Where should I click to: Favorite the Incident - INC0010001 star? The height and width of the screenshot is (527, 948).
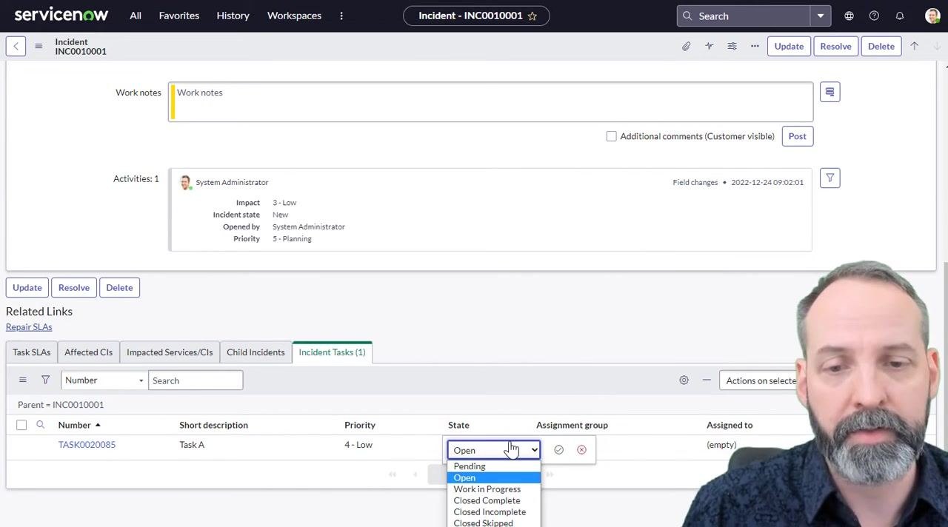[x=532, y=16]
